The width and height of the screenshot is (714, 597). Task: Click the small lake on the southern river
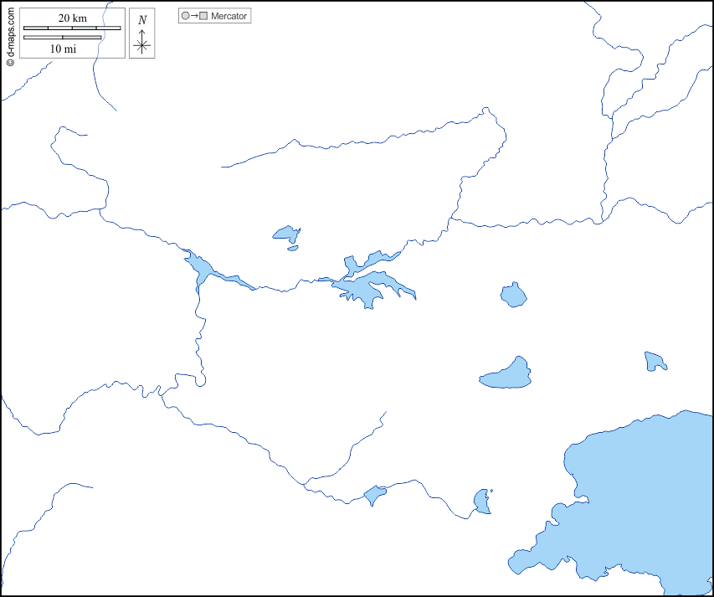pyautogui.click(x=373, y=495)
